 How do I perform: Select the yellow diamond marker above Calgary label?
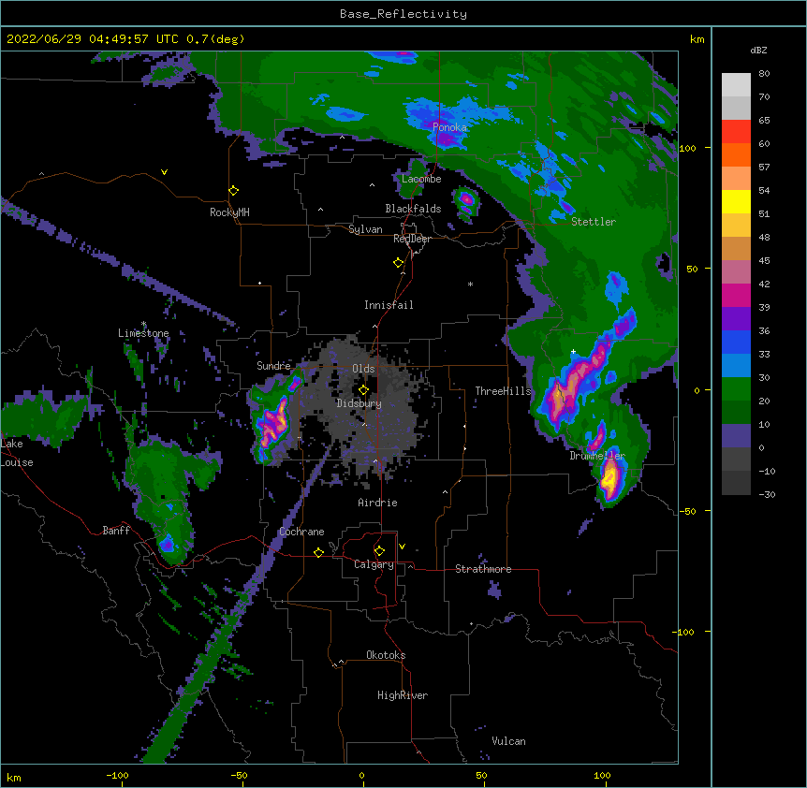(x=379, y=551)
